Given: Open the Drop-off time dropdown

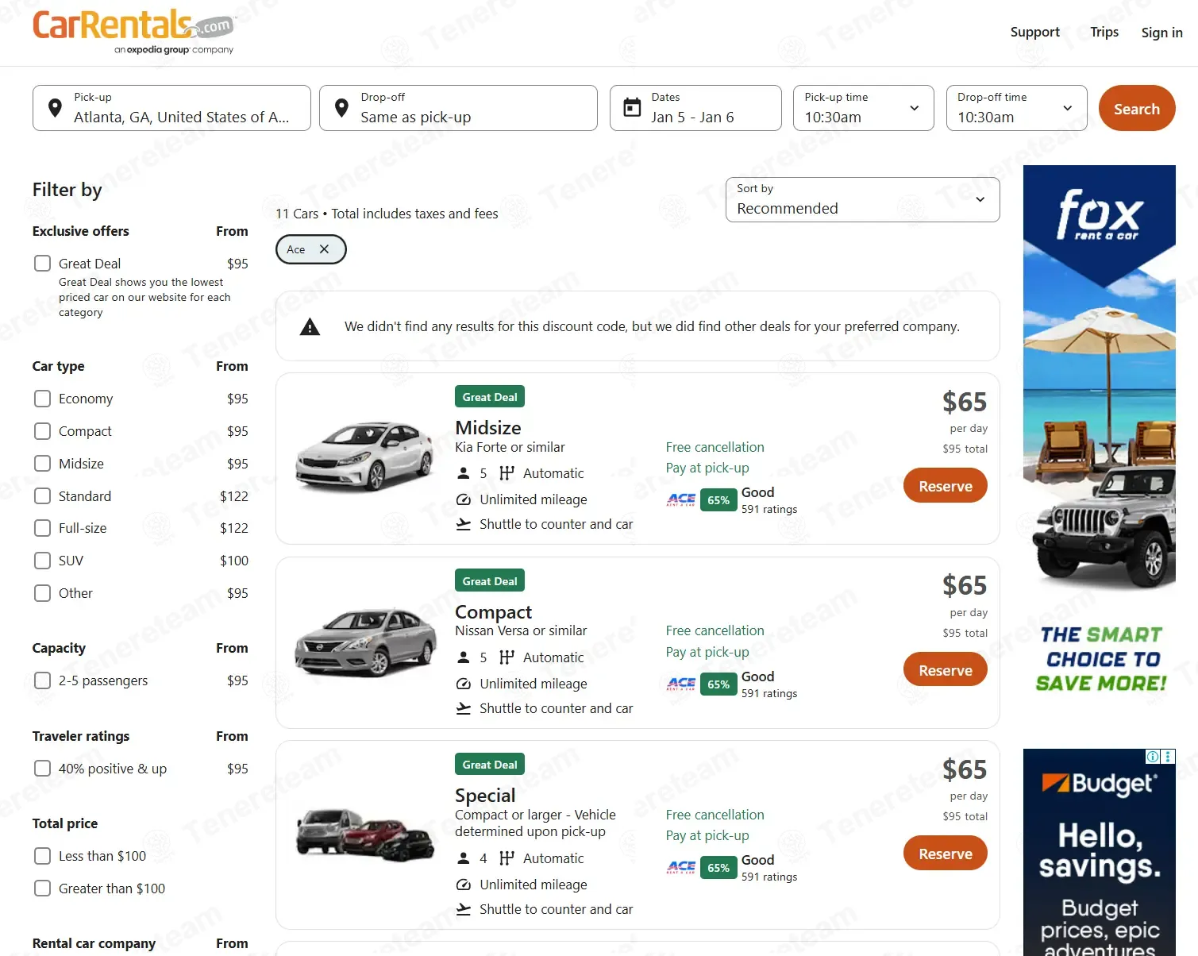Looking at the screenshot, I should click(x=1017, y=108).
